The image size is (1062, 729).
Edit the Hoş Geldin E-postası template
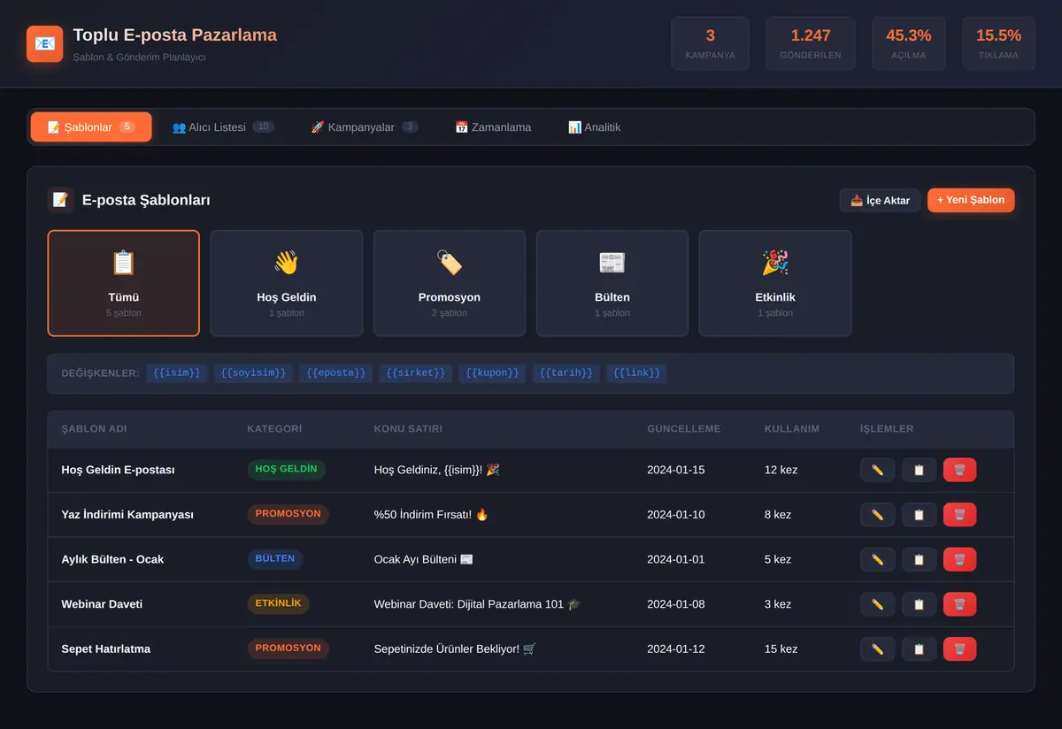[877, 470]
